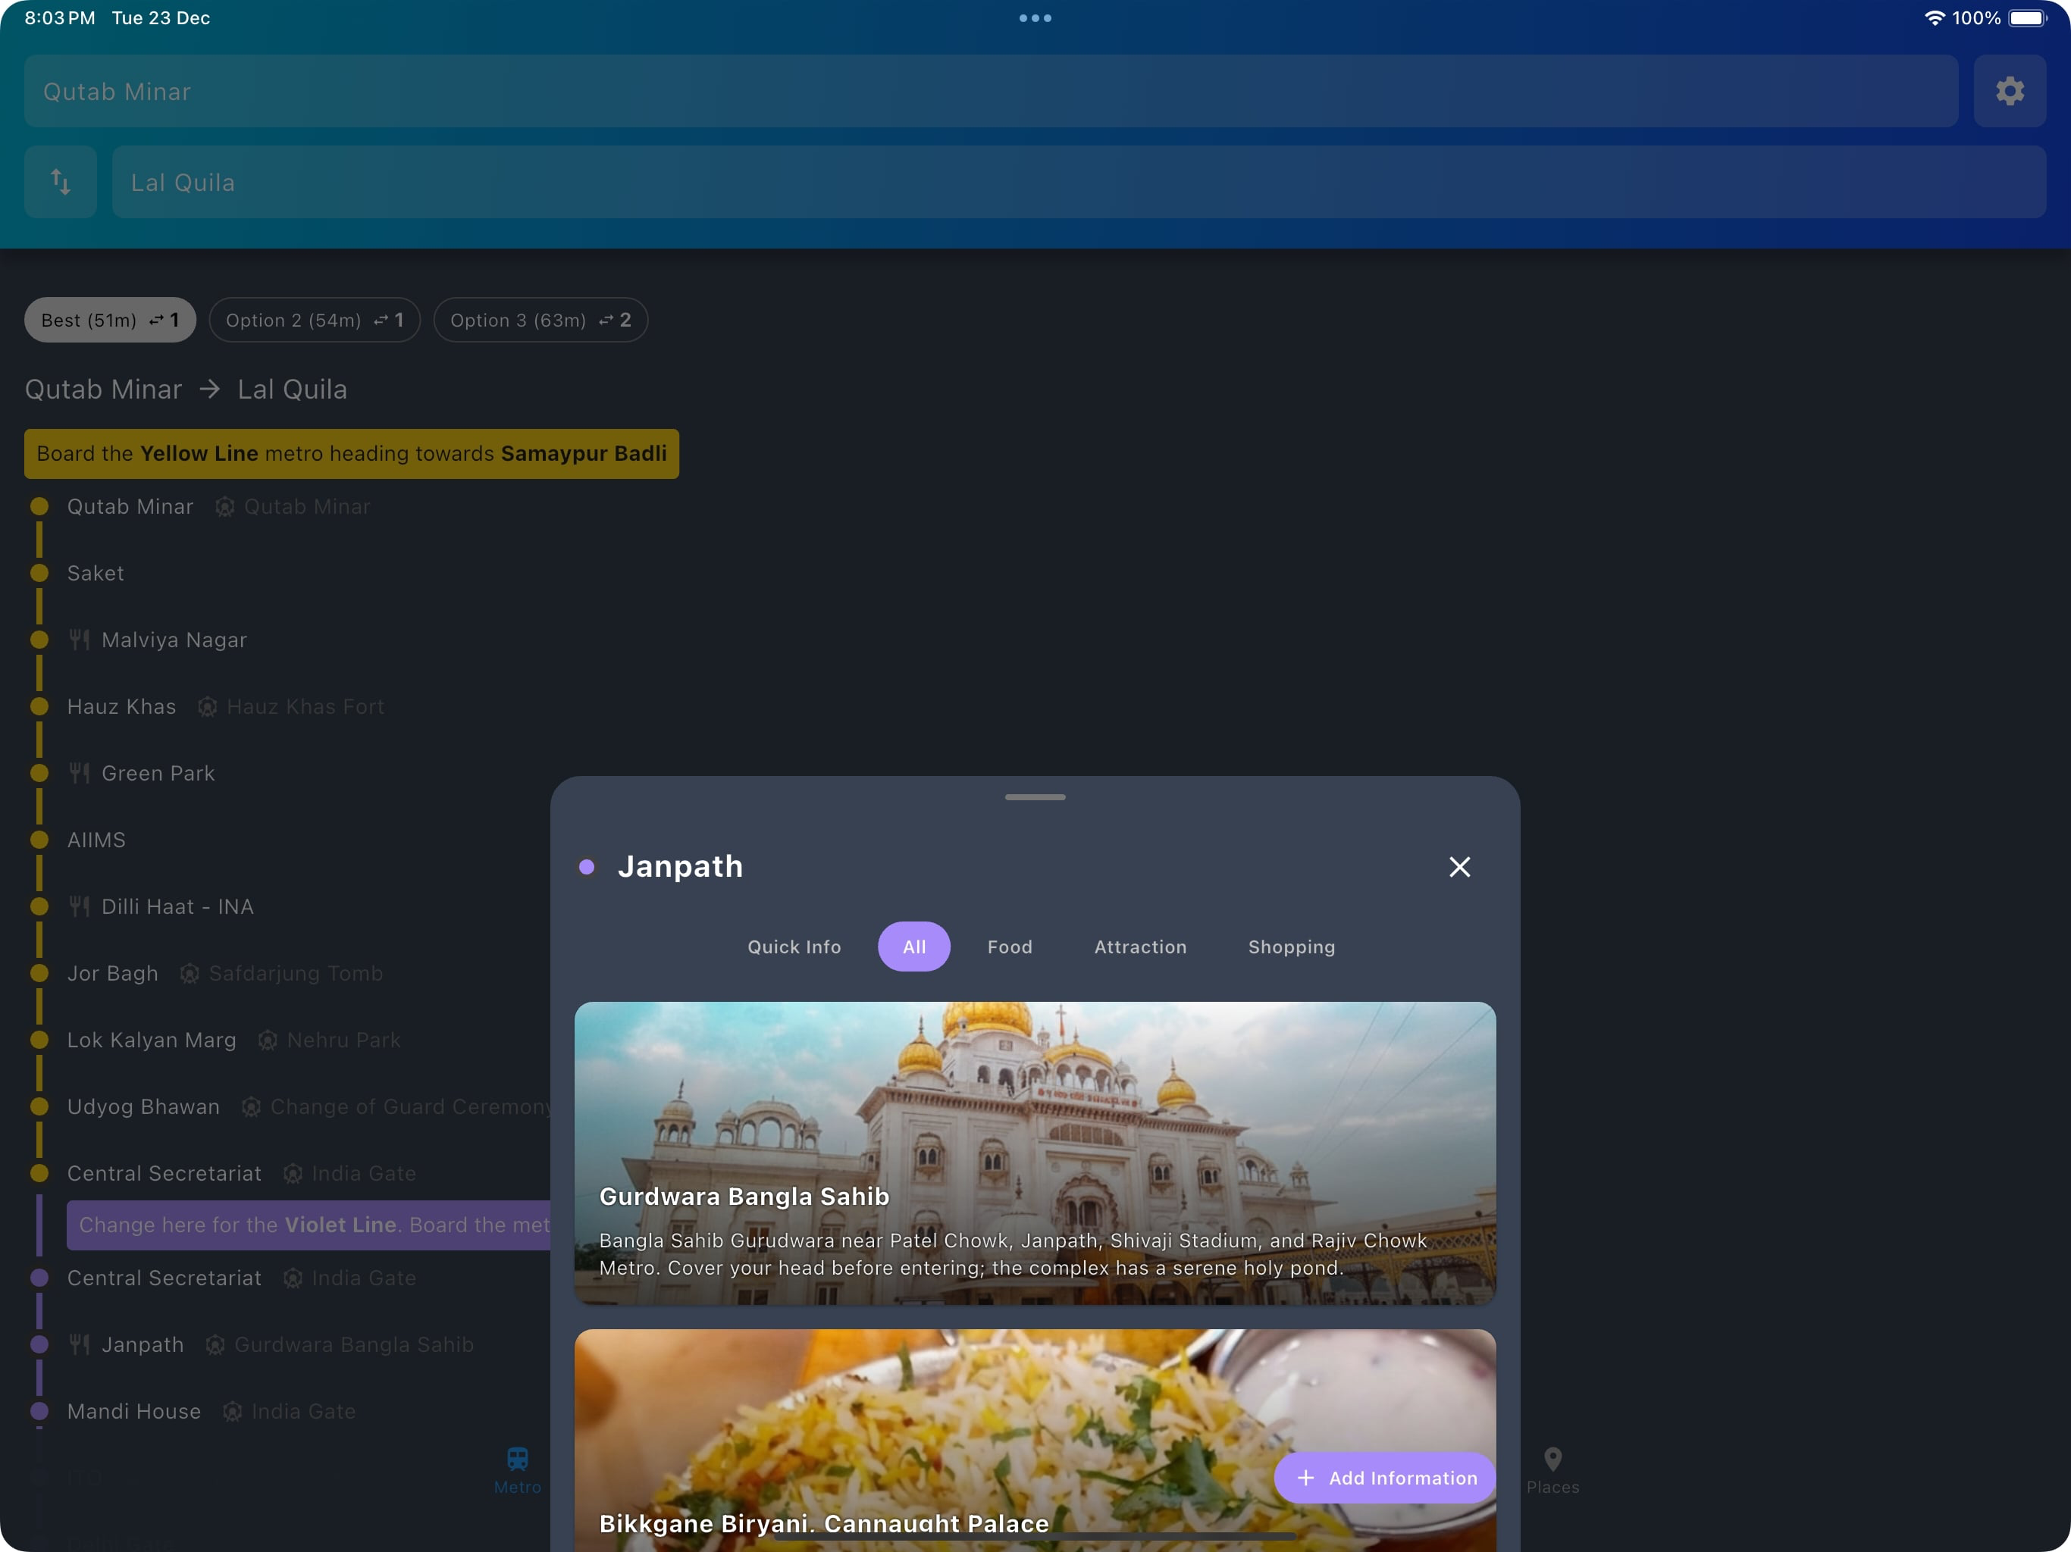Open the Bikkgane Biryani card

tap(1035, 1441)
